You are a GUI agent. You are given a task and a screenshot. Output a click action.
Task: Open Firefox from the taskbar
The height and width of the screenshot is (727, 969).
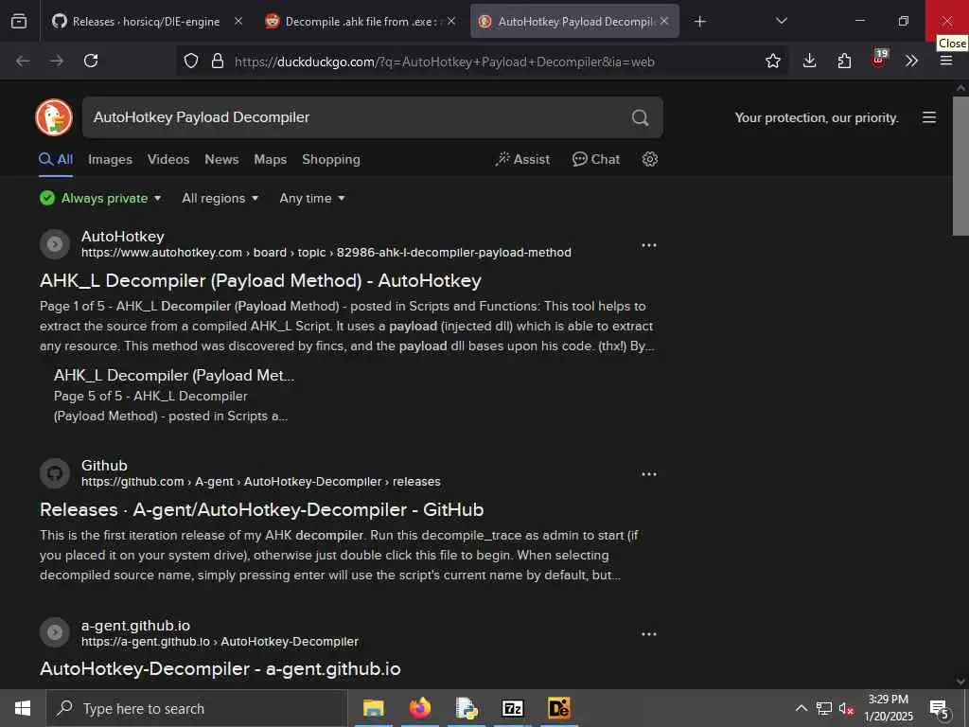pos(419,708)
